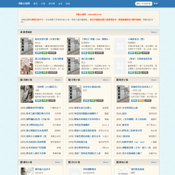Click the 123万字 word-count badge
The image size is (175, 175).
(53, 72)
